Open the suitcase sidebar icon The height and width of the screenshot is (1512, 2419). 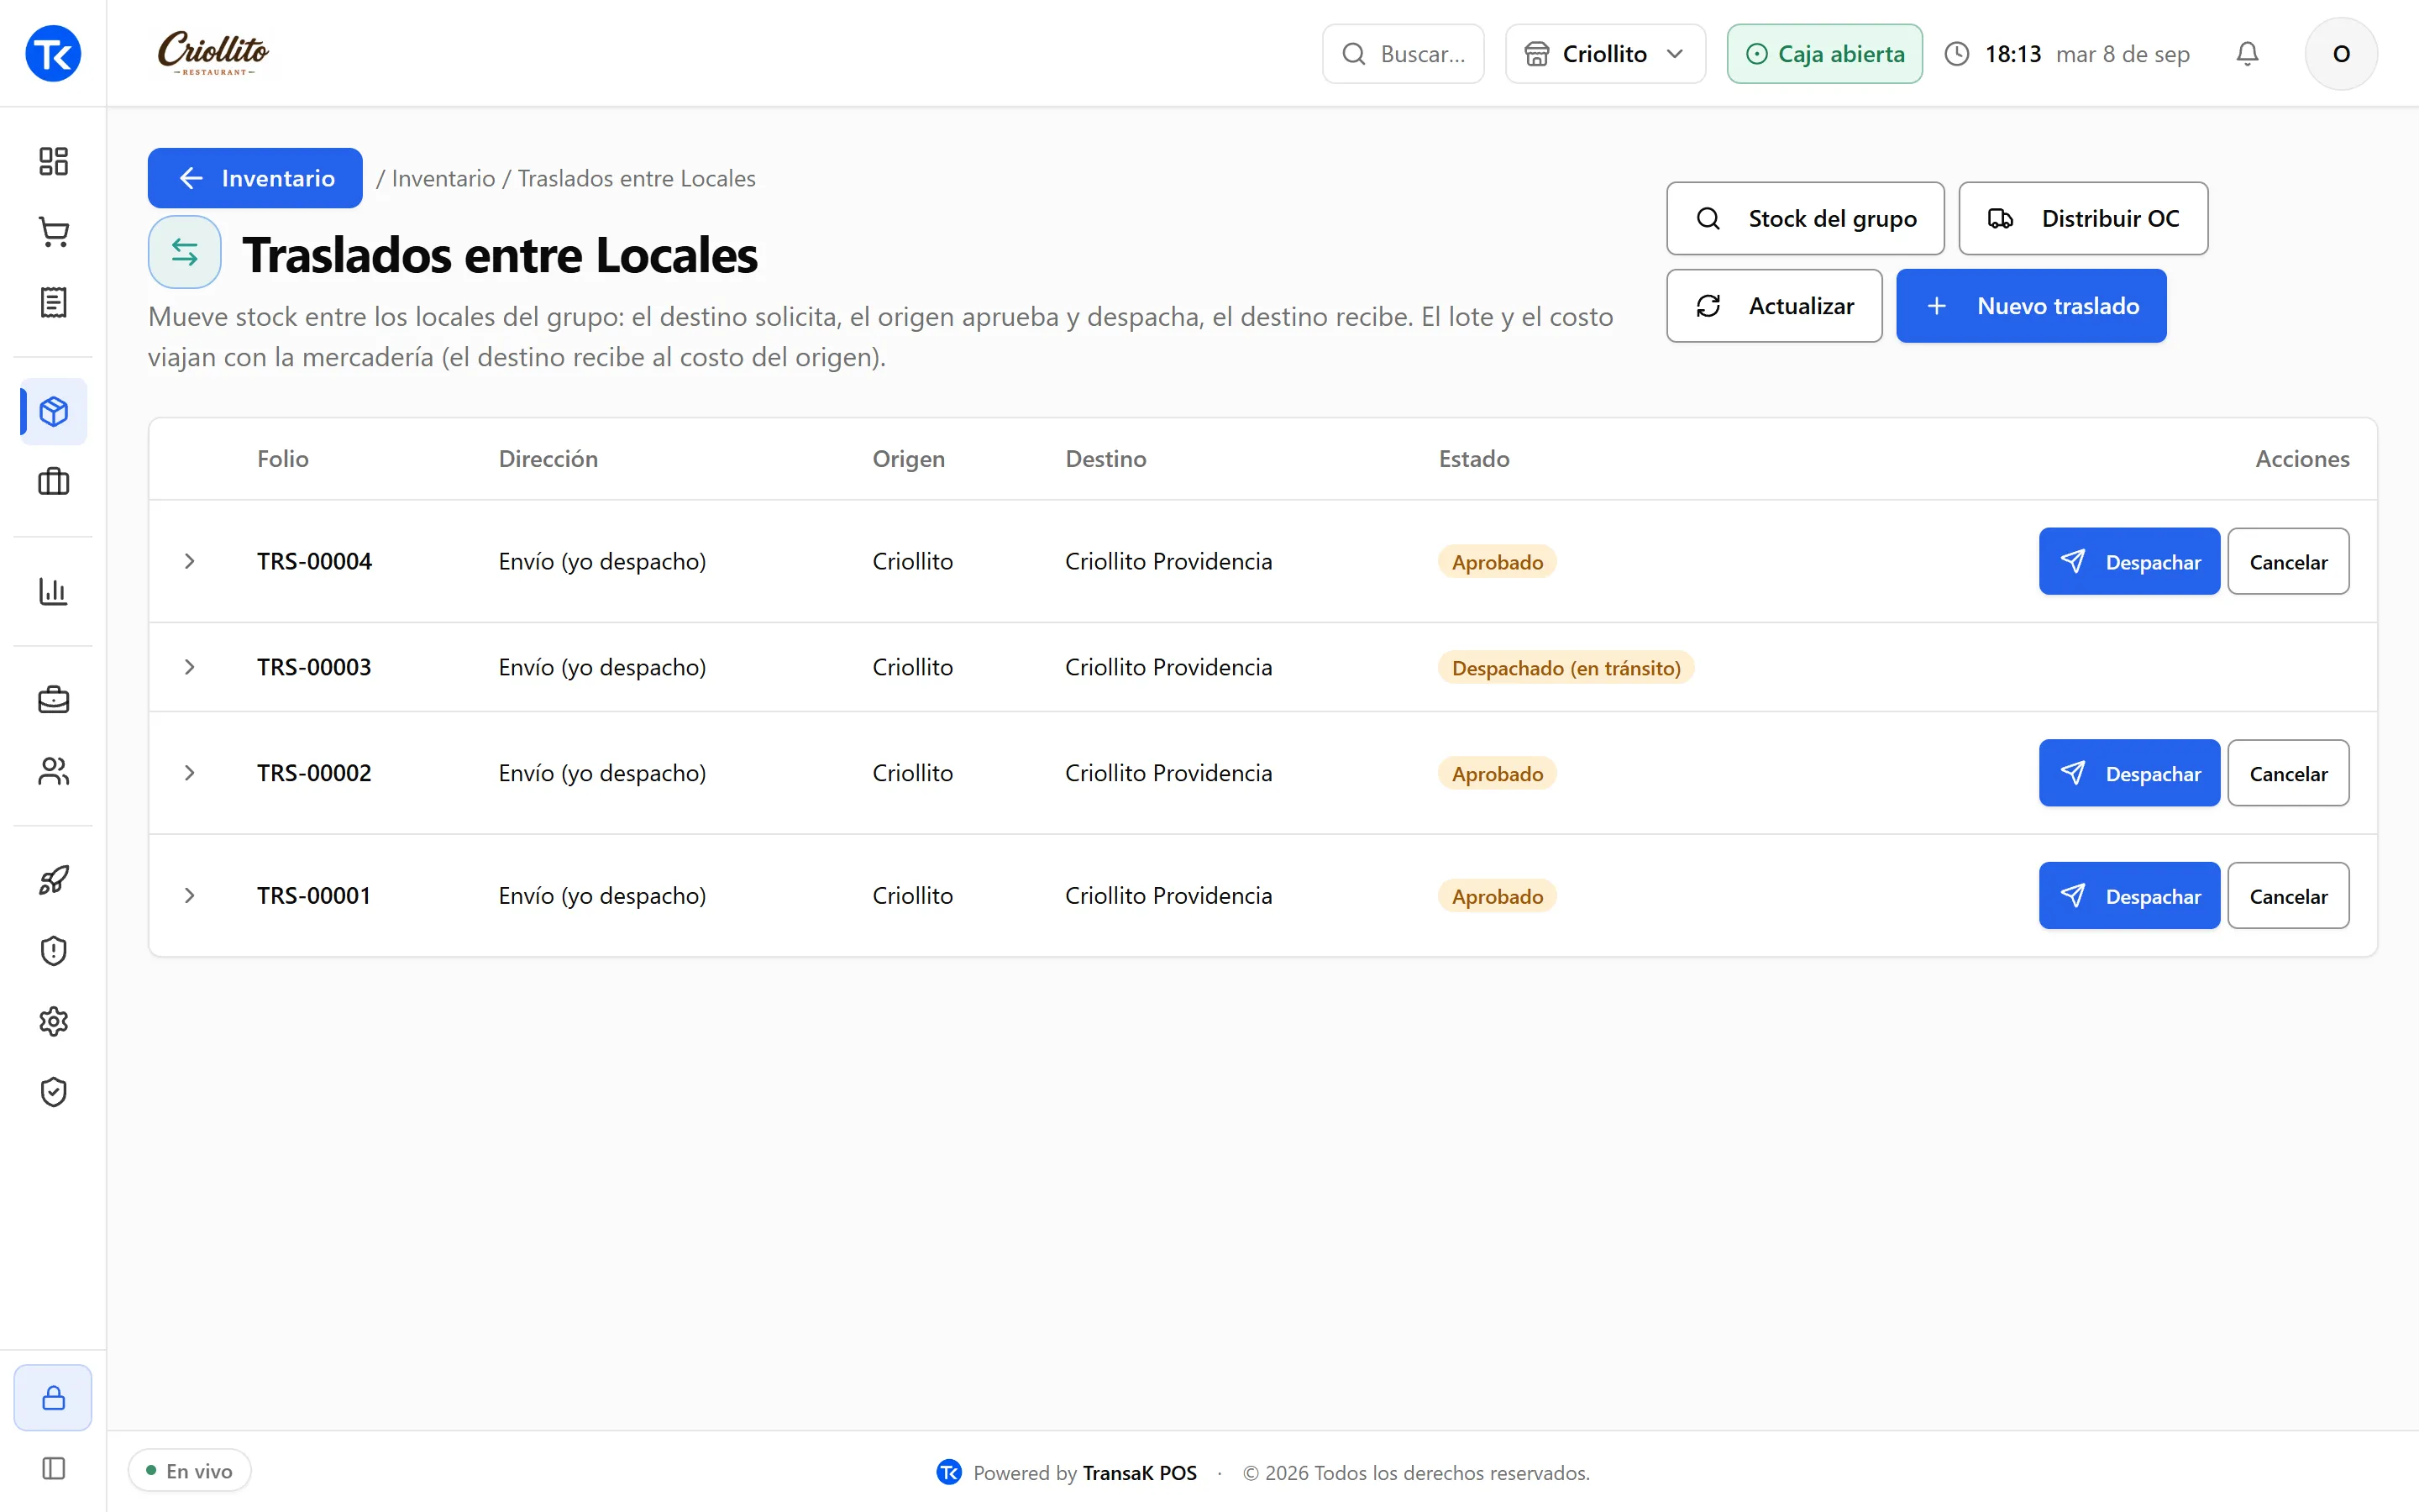coord(53,482)
